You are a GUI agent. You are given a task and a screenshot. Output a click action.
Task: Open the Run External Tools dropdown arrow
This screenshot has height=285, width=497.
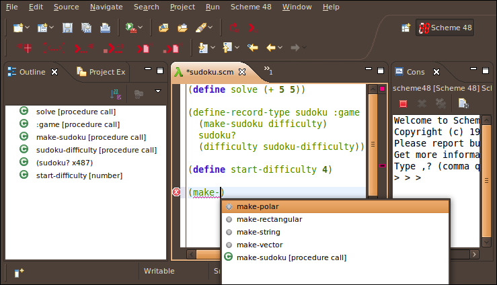pyautogui.click(x=141, y=28)
